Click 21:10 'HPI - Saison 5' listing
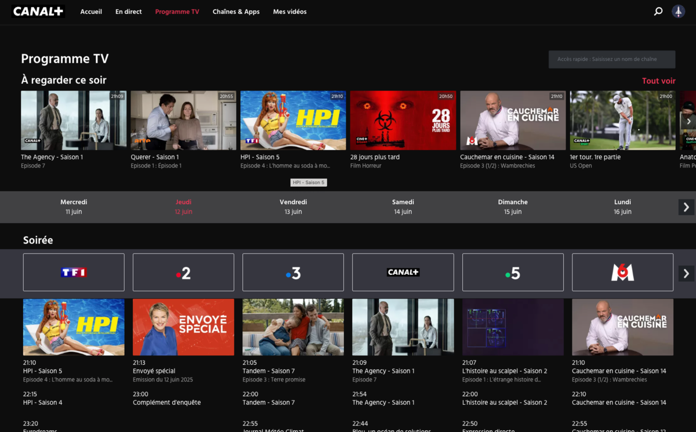 pyautogui.click(x=42, y=371)
